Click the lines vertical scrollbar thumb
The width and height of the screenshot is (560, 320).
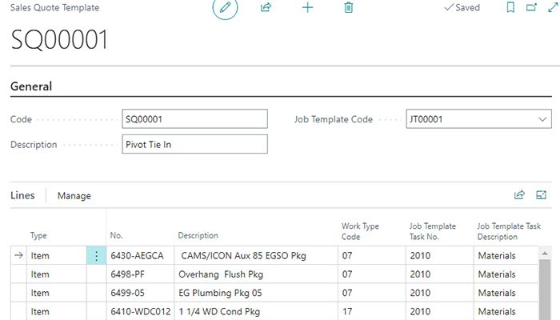point(545,290)
